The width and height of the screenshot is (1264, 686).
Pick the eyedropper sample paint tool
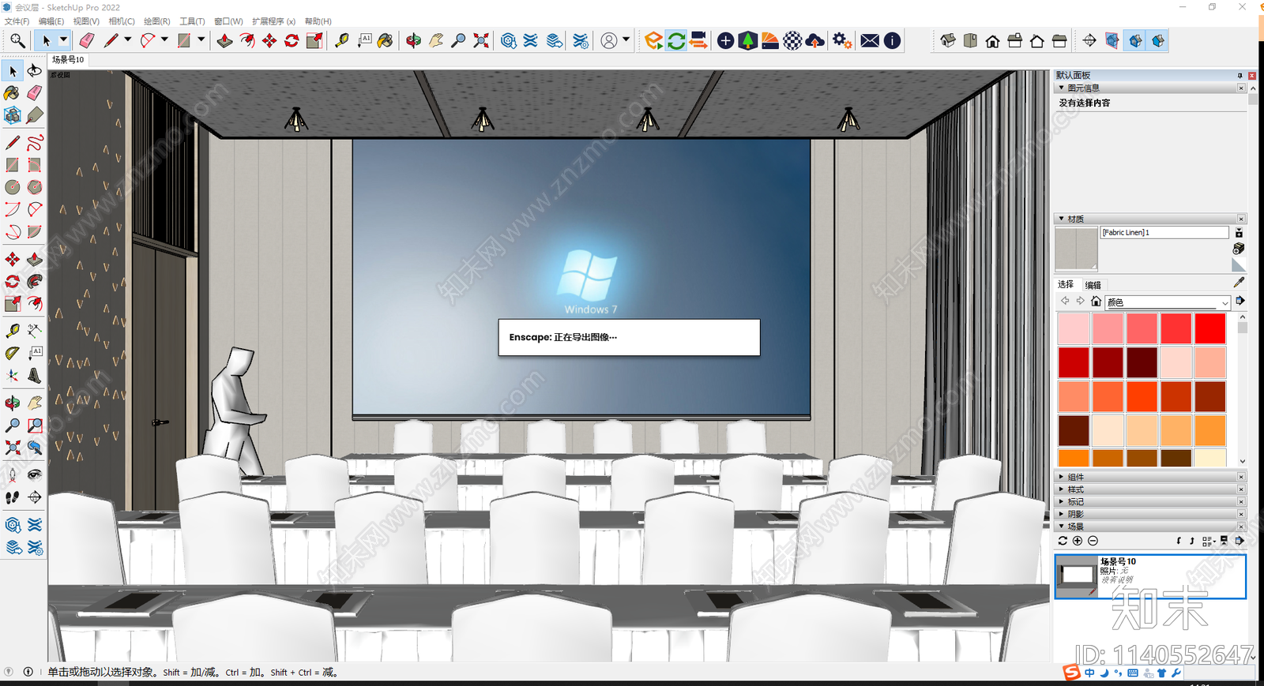point(1239,283)
